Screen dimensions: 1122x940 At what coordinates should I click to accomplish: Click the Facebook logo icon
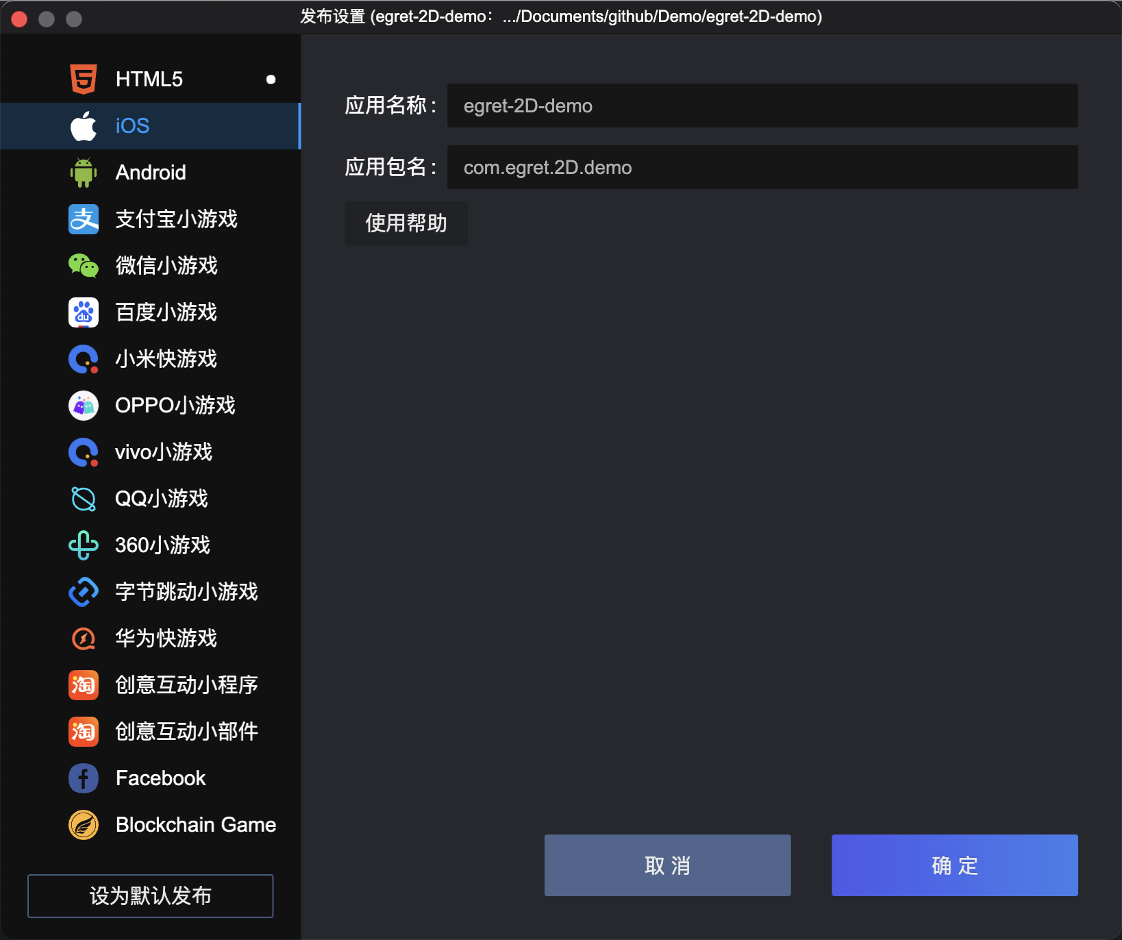click(x=84, y=778)
